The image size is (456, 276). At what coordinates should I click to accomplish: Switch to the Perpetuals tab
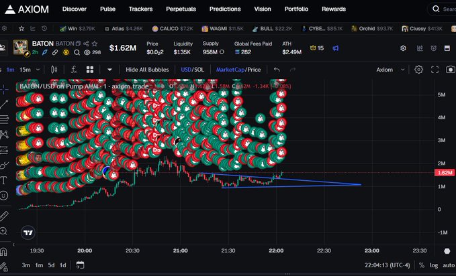181,9
